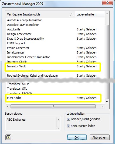Screen dimensions: 115x144
Task: Confirm with the OK button
Action: pos(77,137)
